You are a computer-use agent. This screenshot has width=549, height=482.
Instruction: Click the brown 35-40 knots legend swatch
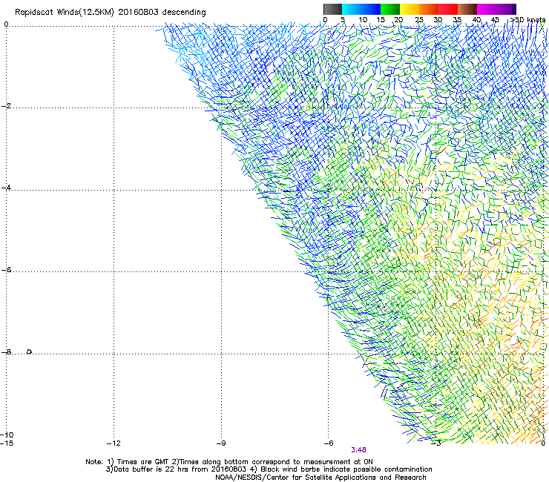[x=467, y=9]
